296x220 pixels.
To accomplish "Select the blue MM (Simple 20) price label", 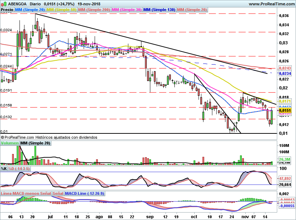I will coord(30,10).
